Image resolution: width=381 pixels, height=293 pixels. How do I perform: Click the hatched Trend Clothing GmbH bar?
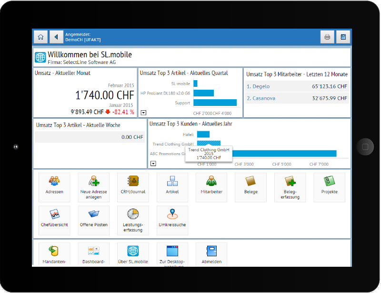click(x=209, y=143)
